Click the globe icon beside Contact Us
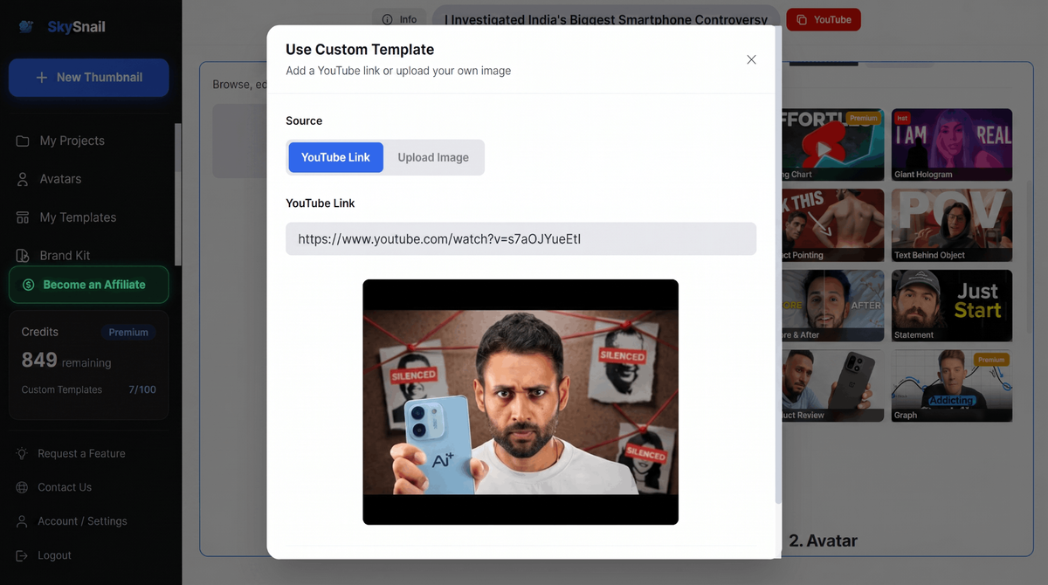 [22, 487]
